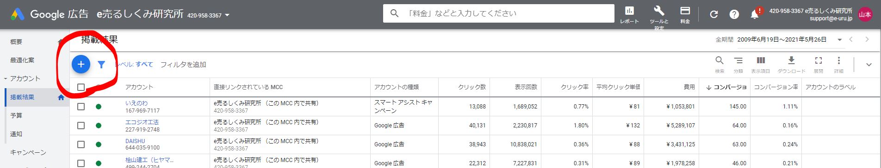The width and height of the screenshot is (881, 168).
Task: Open the help question mark icon
Action: click(x=734, y=14)
